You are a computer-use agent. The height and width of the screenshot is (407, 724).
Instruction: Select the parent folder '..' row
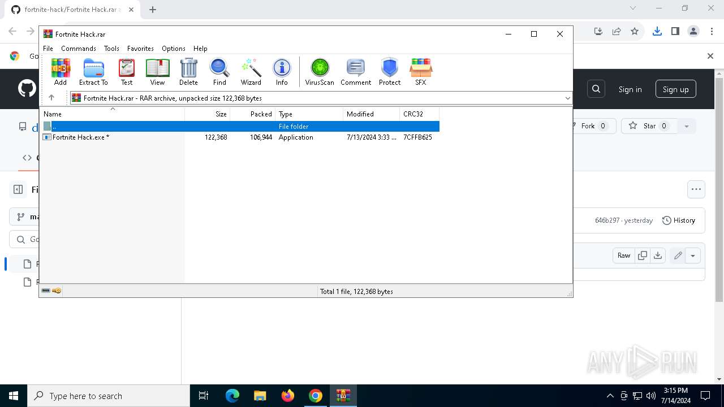(240, 127)
